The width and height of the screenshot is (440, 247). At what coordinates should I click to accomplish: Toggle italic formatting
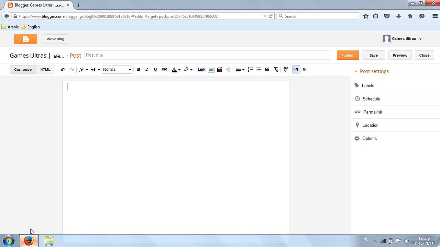(x=147, y=70)
